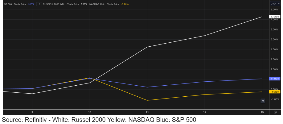Click date 10 on the time axis
This screenshot has height=124, width=283.
(x=90, y=112)
